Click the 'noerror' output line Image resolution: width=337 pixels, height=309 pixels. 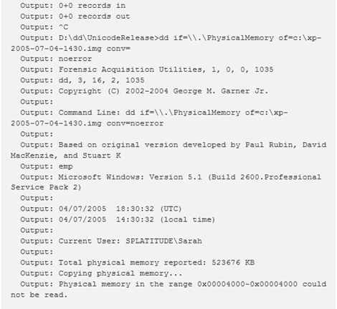click(56, 59)
